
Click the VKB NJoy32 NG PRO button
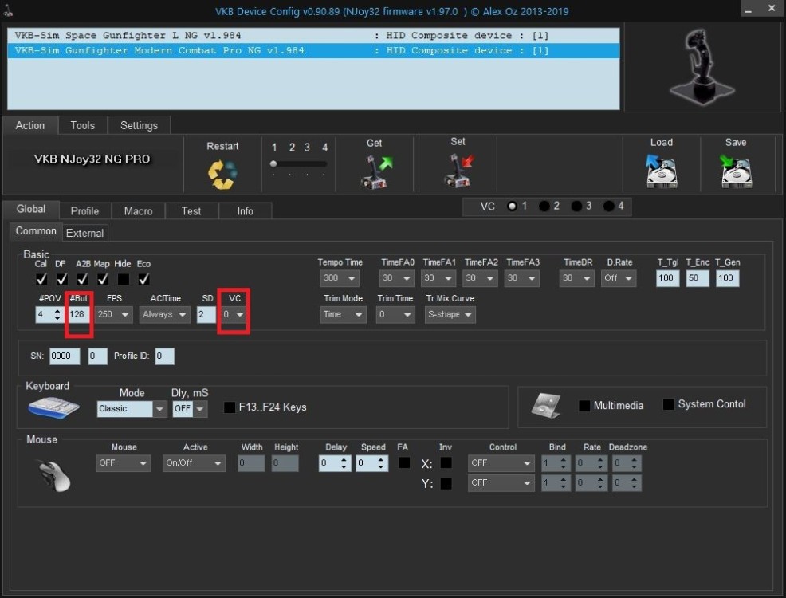coord(92,159)
